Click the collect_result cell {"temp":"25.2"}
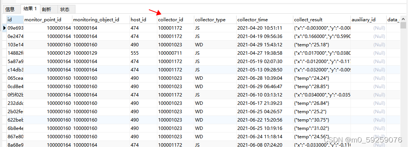This screenshot has height=147, width=408. [x=322, y=112]
